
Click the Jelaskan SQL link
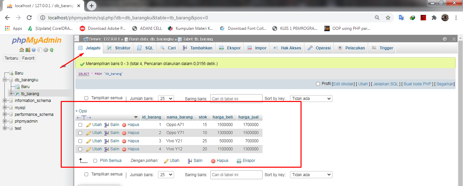[386, 84]
